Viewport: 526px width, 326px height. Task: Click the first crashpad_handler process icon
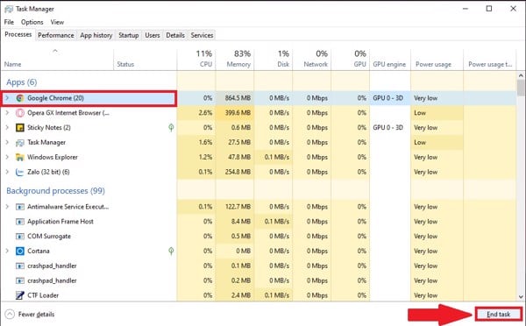pos(20,266)
